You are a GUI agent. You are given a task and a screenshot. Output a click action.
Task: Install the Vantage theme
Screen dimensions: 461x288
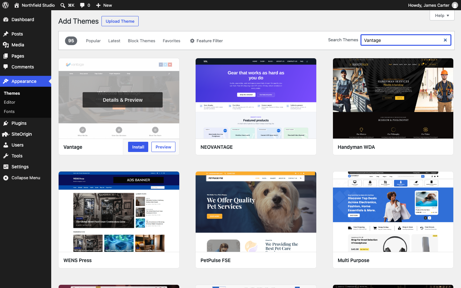click(138, 147)
